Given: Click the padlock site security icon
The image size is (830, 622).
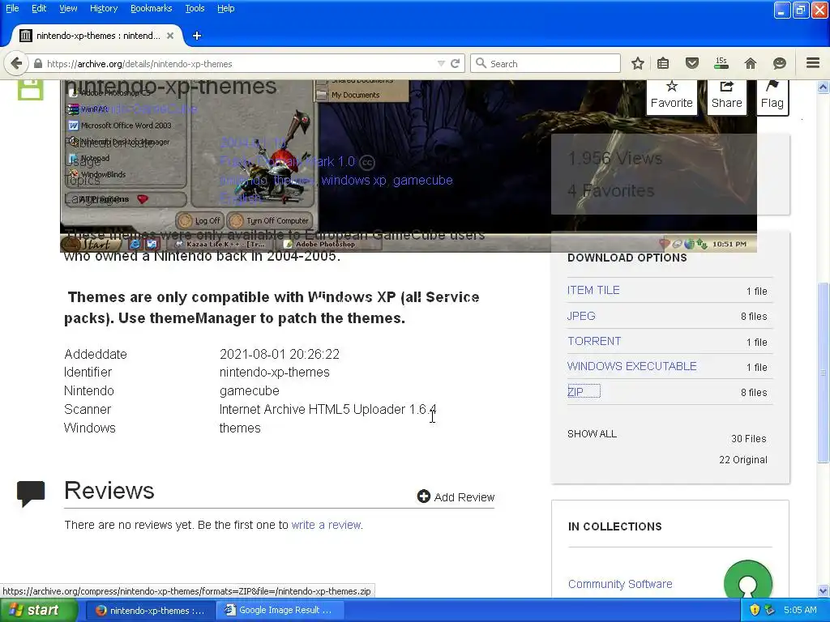Looking at the screenshot, I should 38,63.
